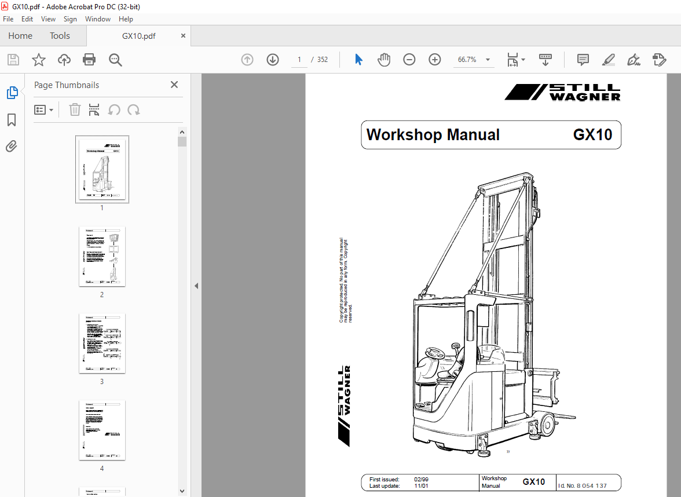This screenshot has width=681, height=497.
Task: Open the Fit page options icon
Action: tap(512, 60)
